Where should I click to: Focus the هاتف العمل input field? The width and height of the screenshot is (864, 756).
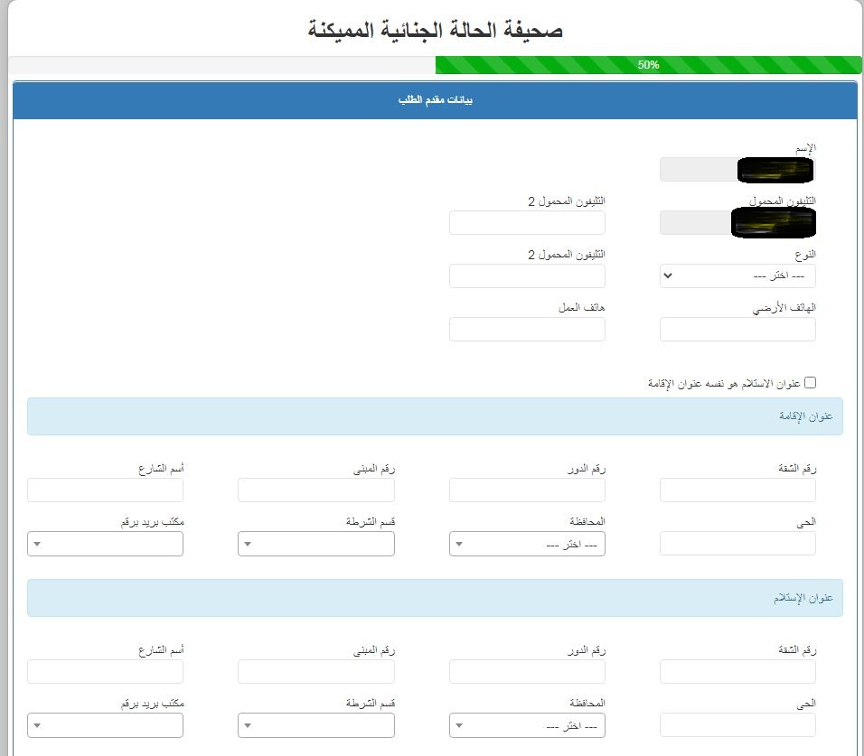coord(527,330)
